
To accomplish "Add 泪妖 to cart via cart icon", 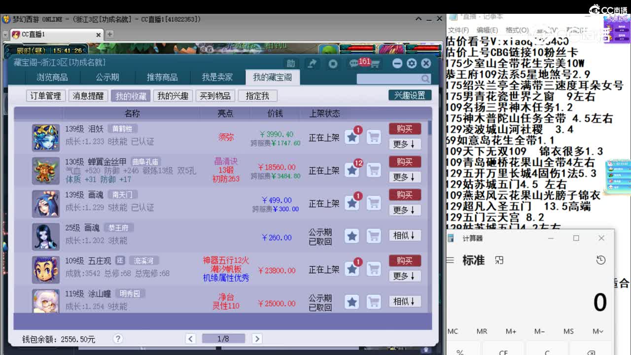I will tap(374, 138).
